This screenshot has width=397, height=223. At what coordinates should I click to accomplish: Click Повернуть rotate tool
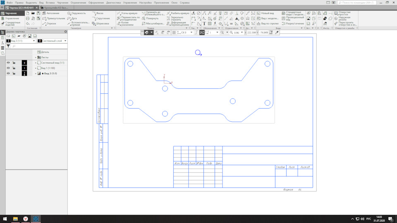(150, 19)
